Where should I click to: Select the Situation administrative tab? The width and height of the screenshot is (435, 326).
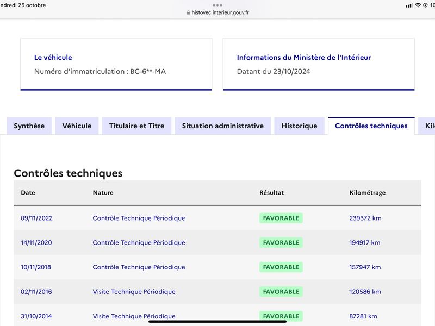[x=223, y=126]
